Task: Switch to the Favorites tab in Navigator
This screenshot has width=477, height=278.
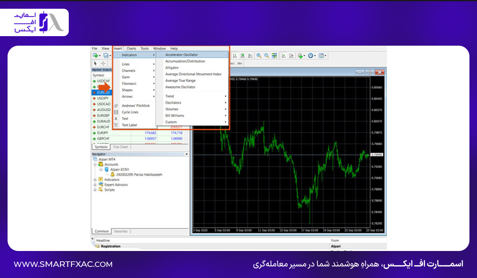Action: click(x=121, y=231)
